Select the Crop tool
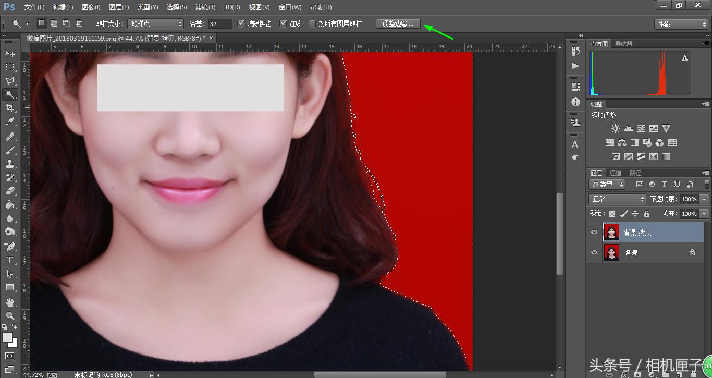The width and height of the screenshot is (712, 378). point(10,108)
